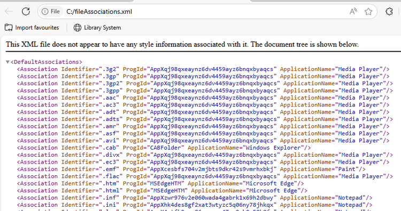The image size is (401, 211).
Task: Click the Windows Explorer application name
Action: [x=273, y=148]
